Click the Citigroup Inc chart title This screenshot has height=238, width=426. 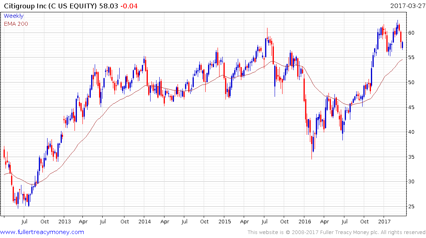tap(50, 6)
